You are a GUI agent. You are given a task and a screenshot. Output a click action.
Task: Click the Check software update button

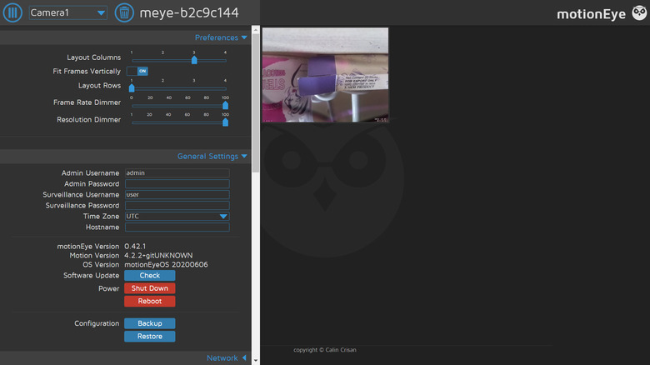[x=150, y=275]
